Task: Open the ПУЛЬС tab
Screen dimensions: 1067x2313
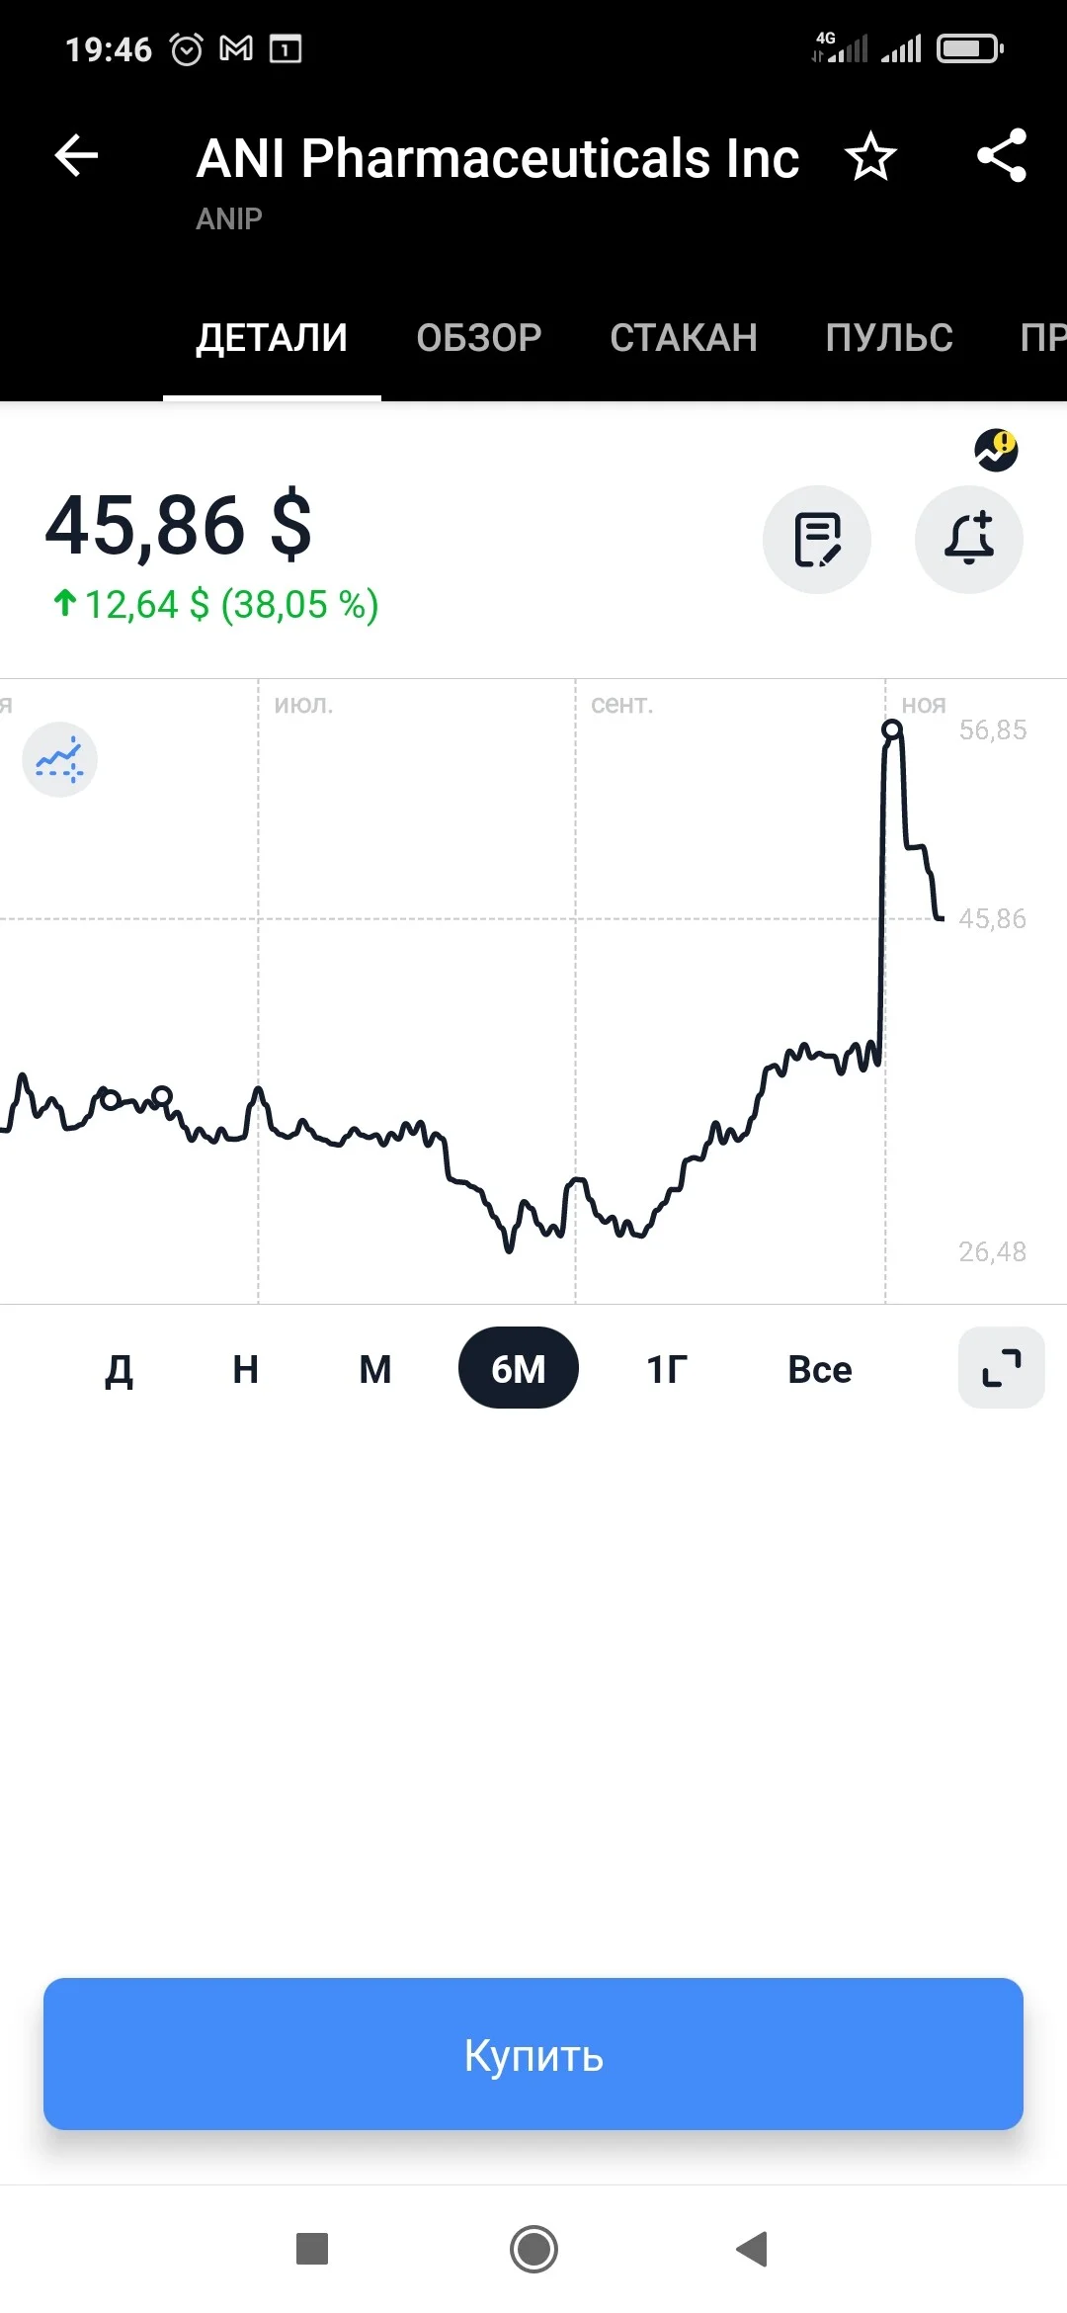Action: [889, 338]
